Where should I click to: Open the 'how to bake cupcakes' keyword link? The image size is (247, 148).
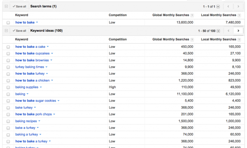pos(33,53)
